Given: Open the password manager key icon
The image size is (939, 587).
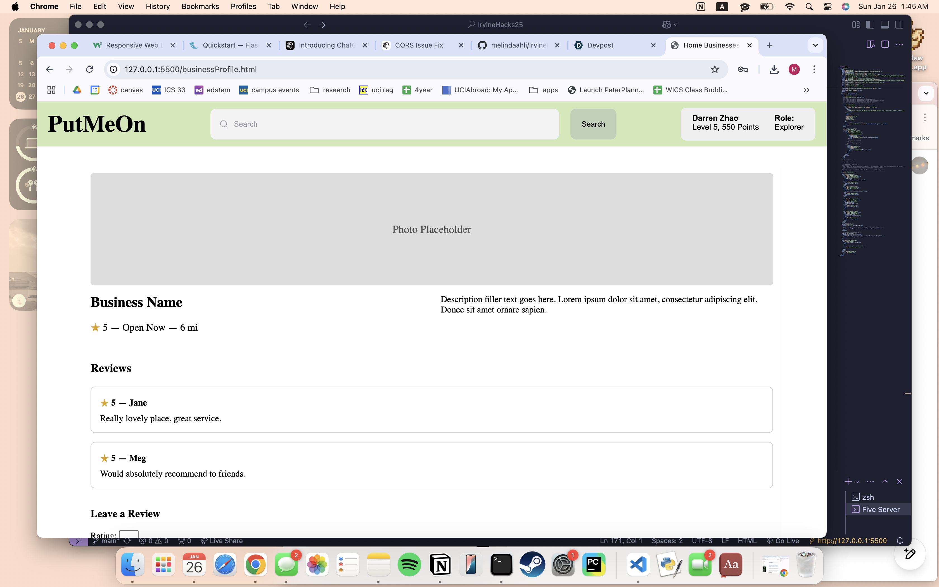Looking at the screenshot, I should coord(743,69).
